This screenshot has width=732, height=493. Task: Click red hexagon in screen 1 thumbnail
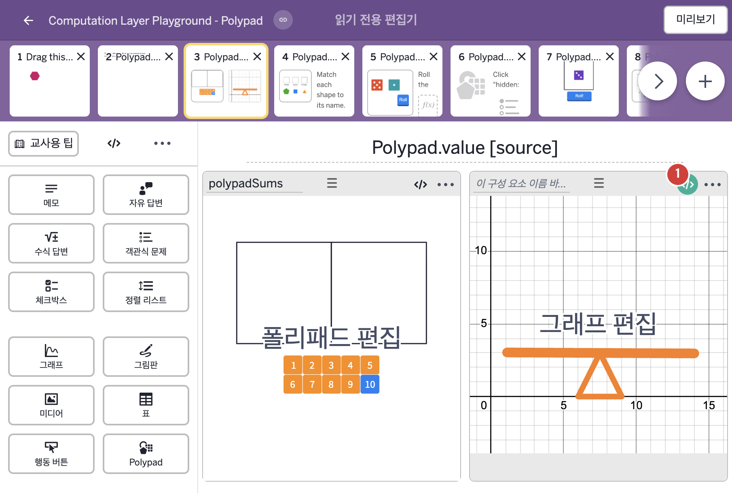[35, 76]
